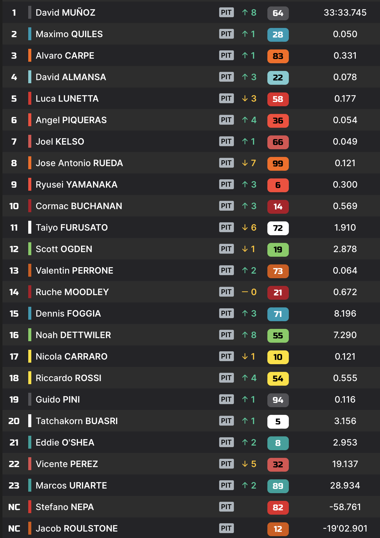This screenshot has width=380, height=538.
Task: Click rider number 28 badge
Action: 278,35
